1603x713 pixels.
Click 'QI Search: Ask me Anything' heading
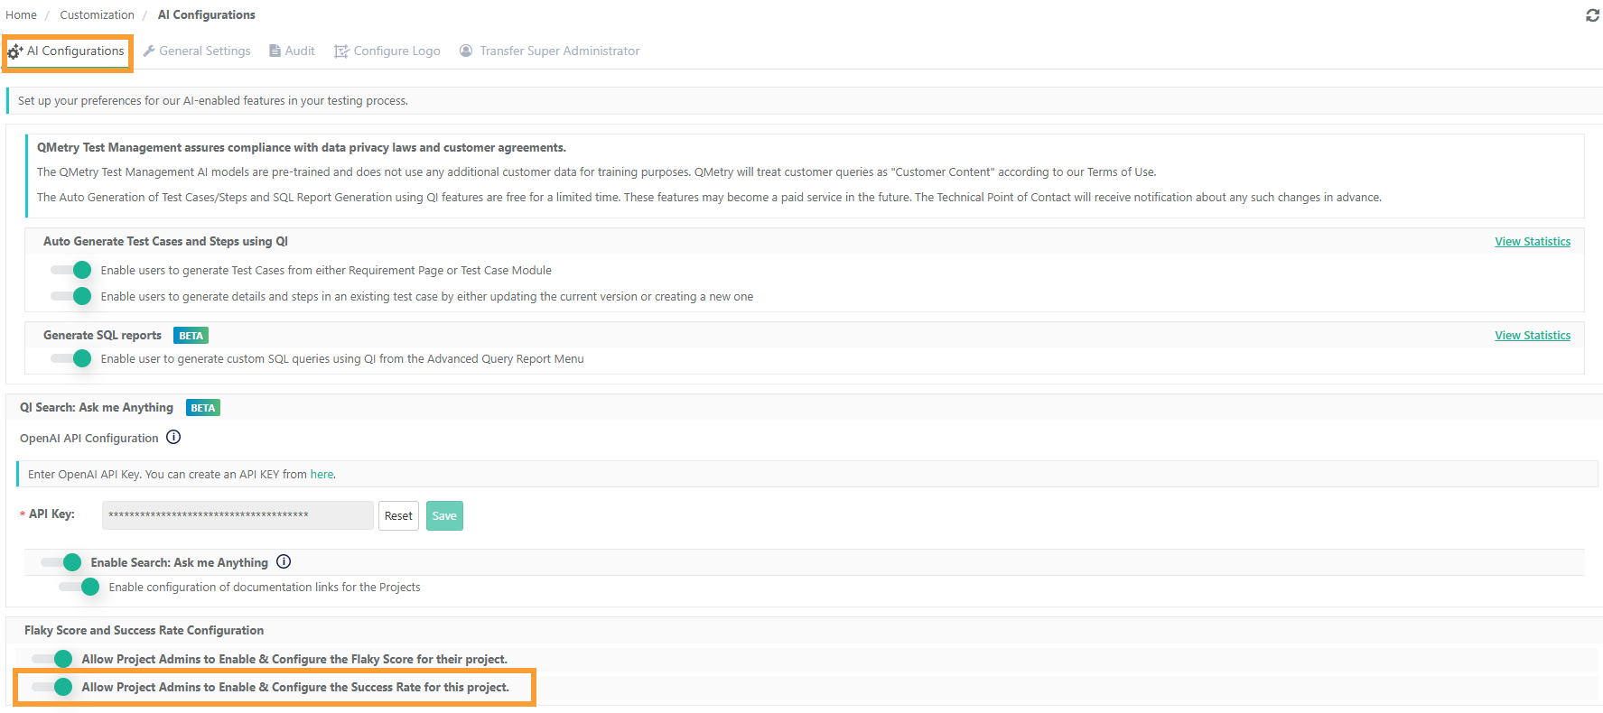tap(97, 407)
